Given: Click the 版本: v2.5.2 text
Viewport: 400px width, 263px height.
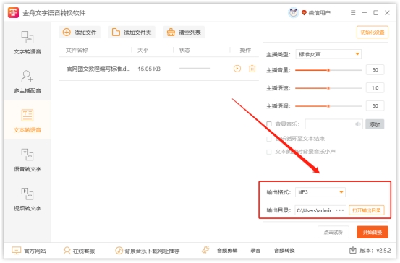Looking at the screenshot, I should tap(375, 251).
